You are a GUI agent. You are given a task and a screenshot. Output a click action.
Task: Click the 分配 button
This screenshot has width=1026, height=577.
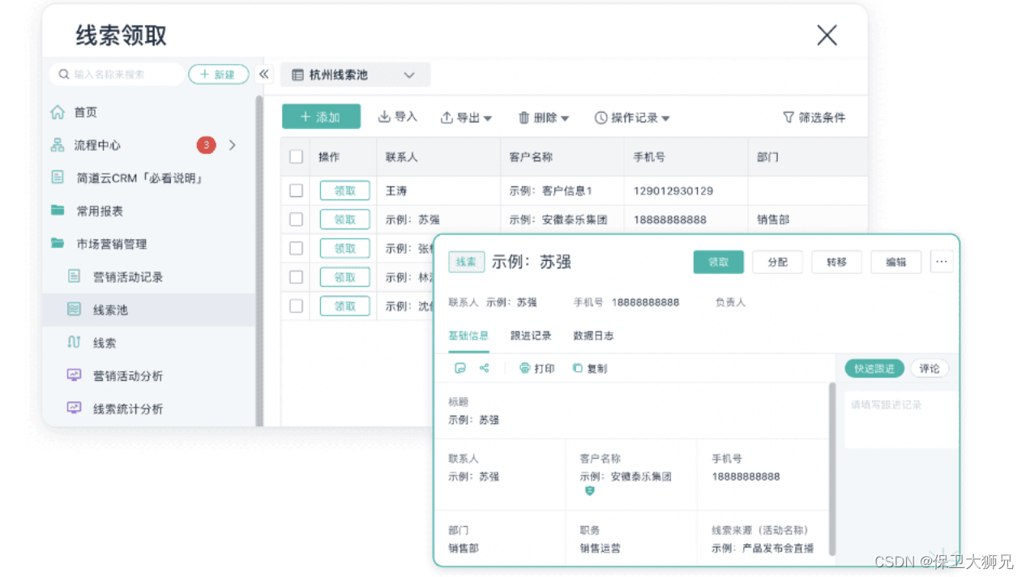(777, 262)
